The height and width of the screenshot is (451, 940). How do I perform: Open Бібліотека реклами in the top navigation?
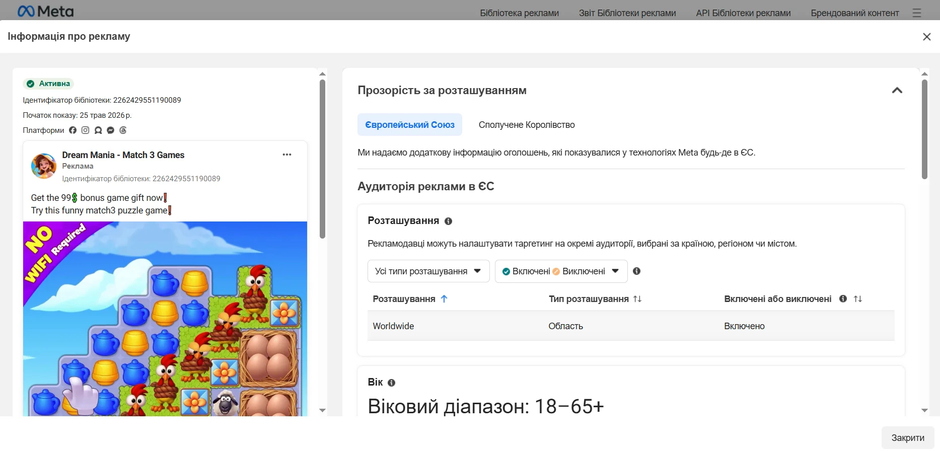point(519,13)
